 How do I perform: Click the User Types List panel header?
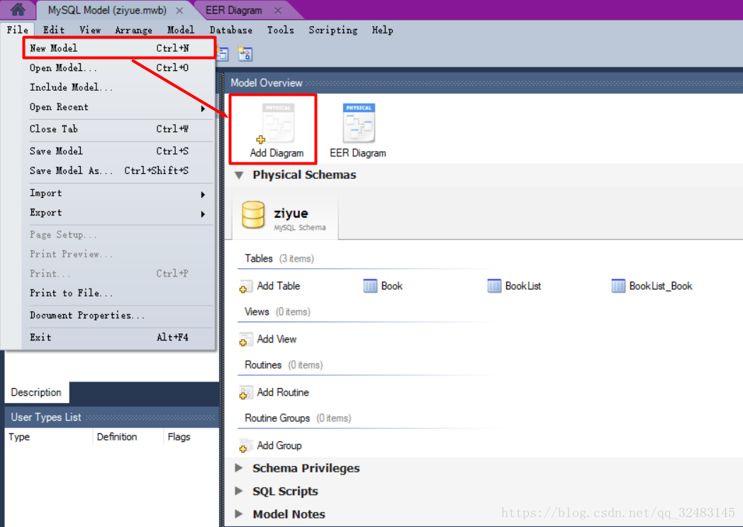pos(112,417)
